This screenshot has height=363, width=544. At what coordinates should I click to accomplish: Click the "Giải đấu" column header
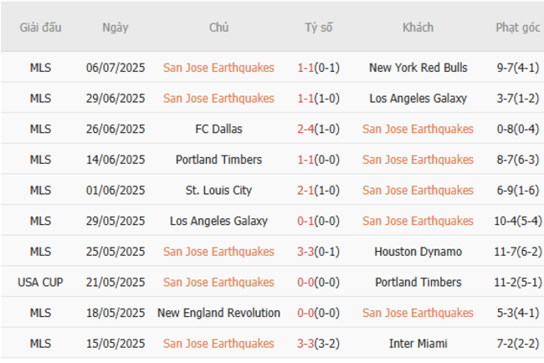click(40, 28)
